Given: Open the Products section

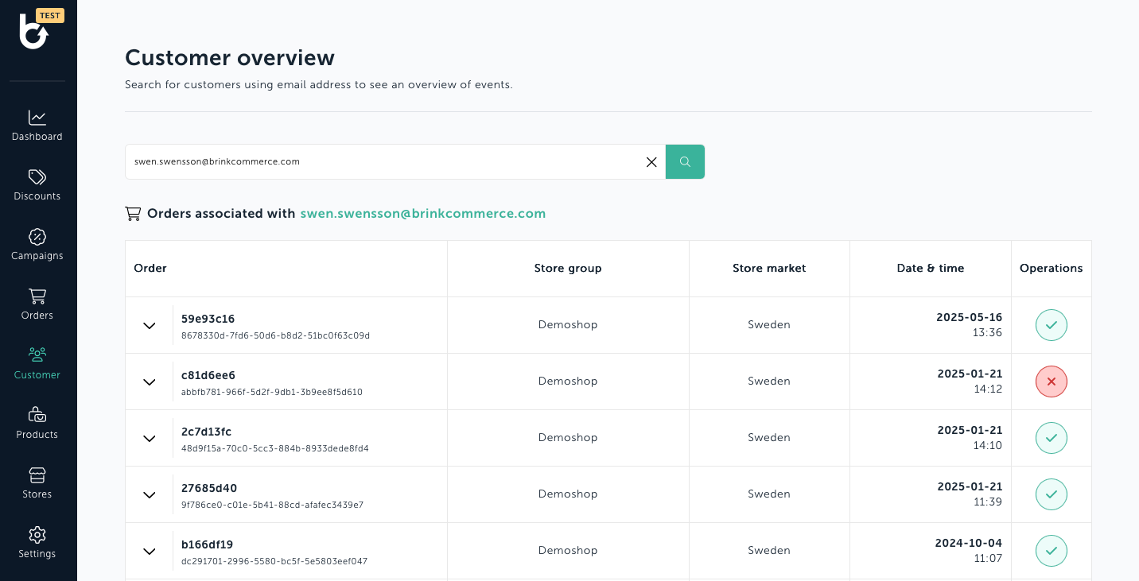Looking at the screenshot, I should pos(37,424).
